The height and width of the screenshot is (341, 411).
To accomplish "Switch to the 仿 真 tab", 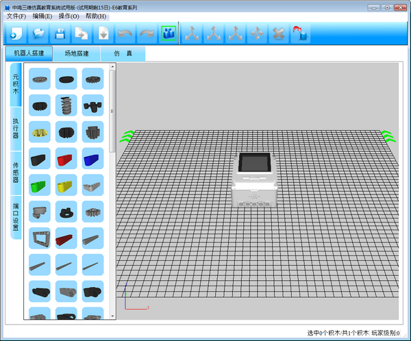I will pos(124,53).
